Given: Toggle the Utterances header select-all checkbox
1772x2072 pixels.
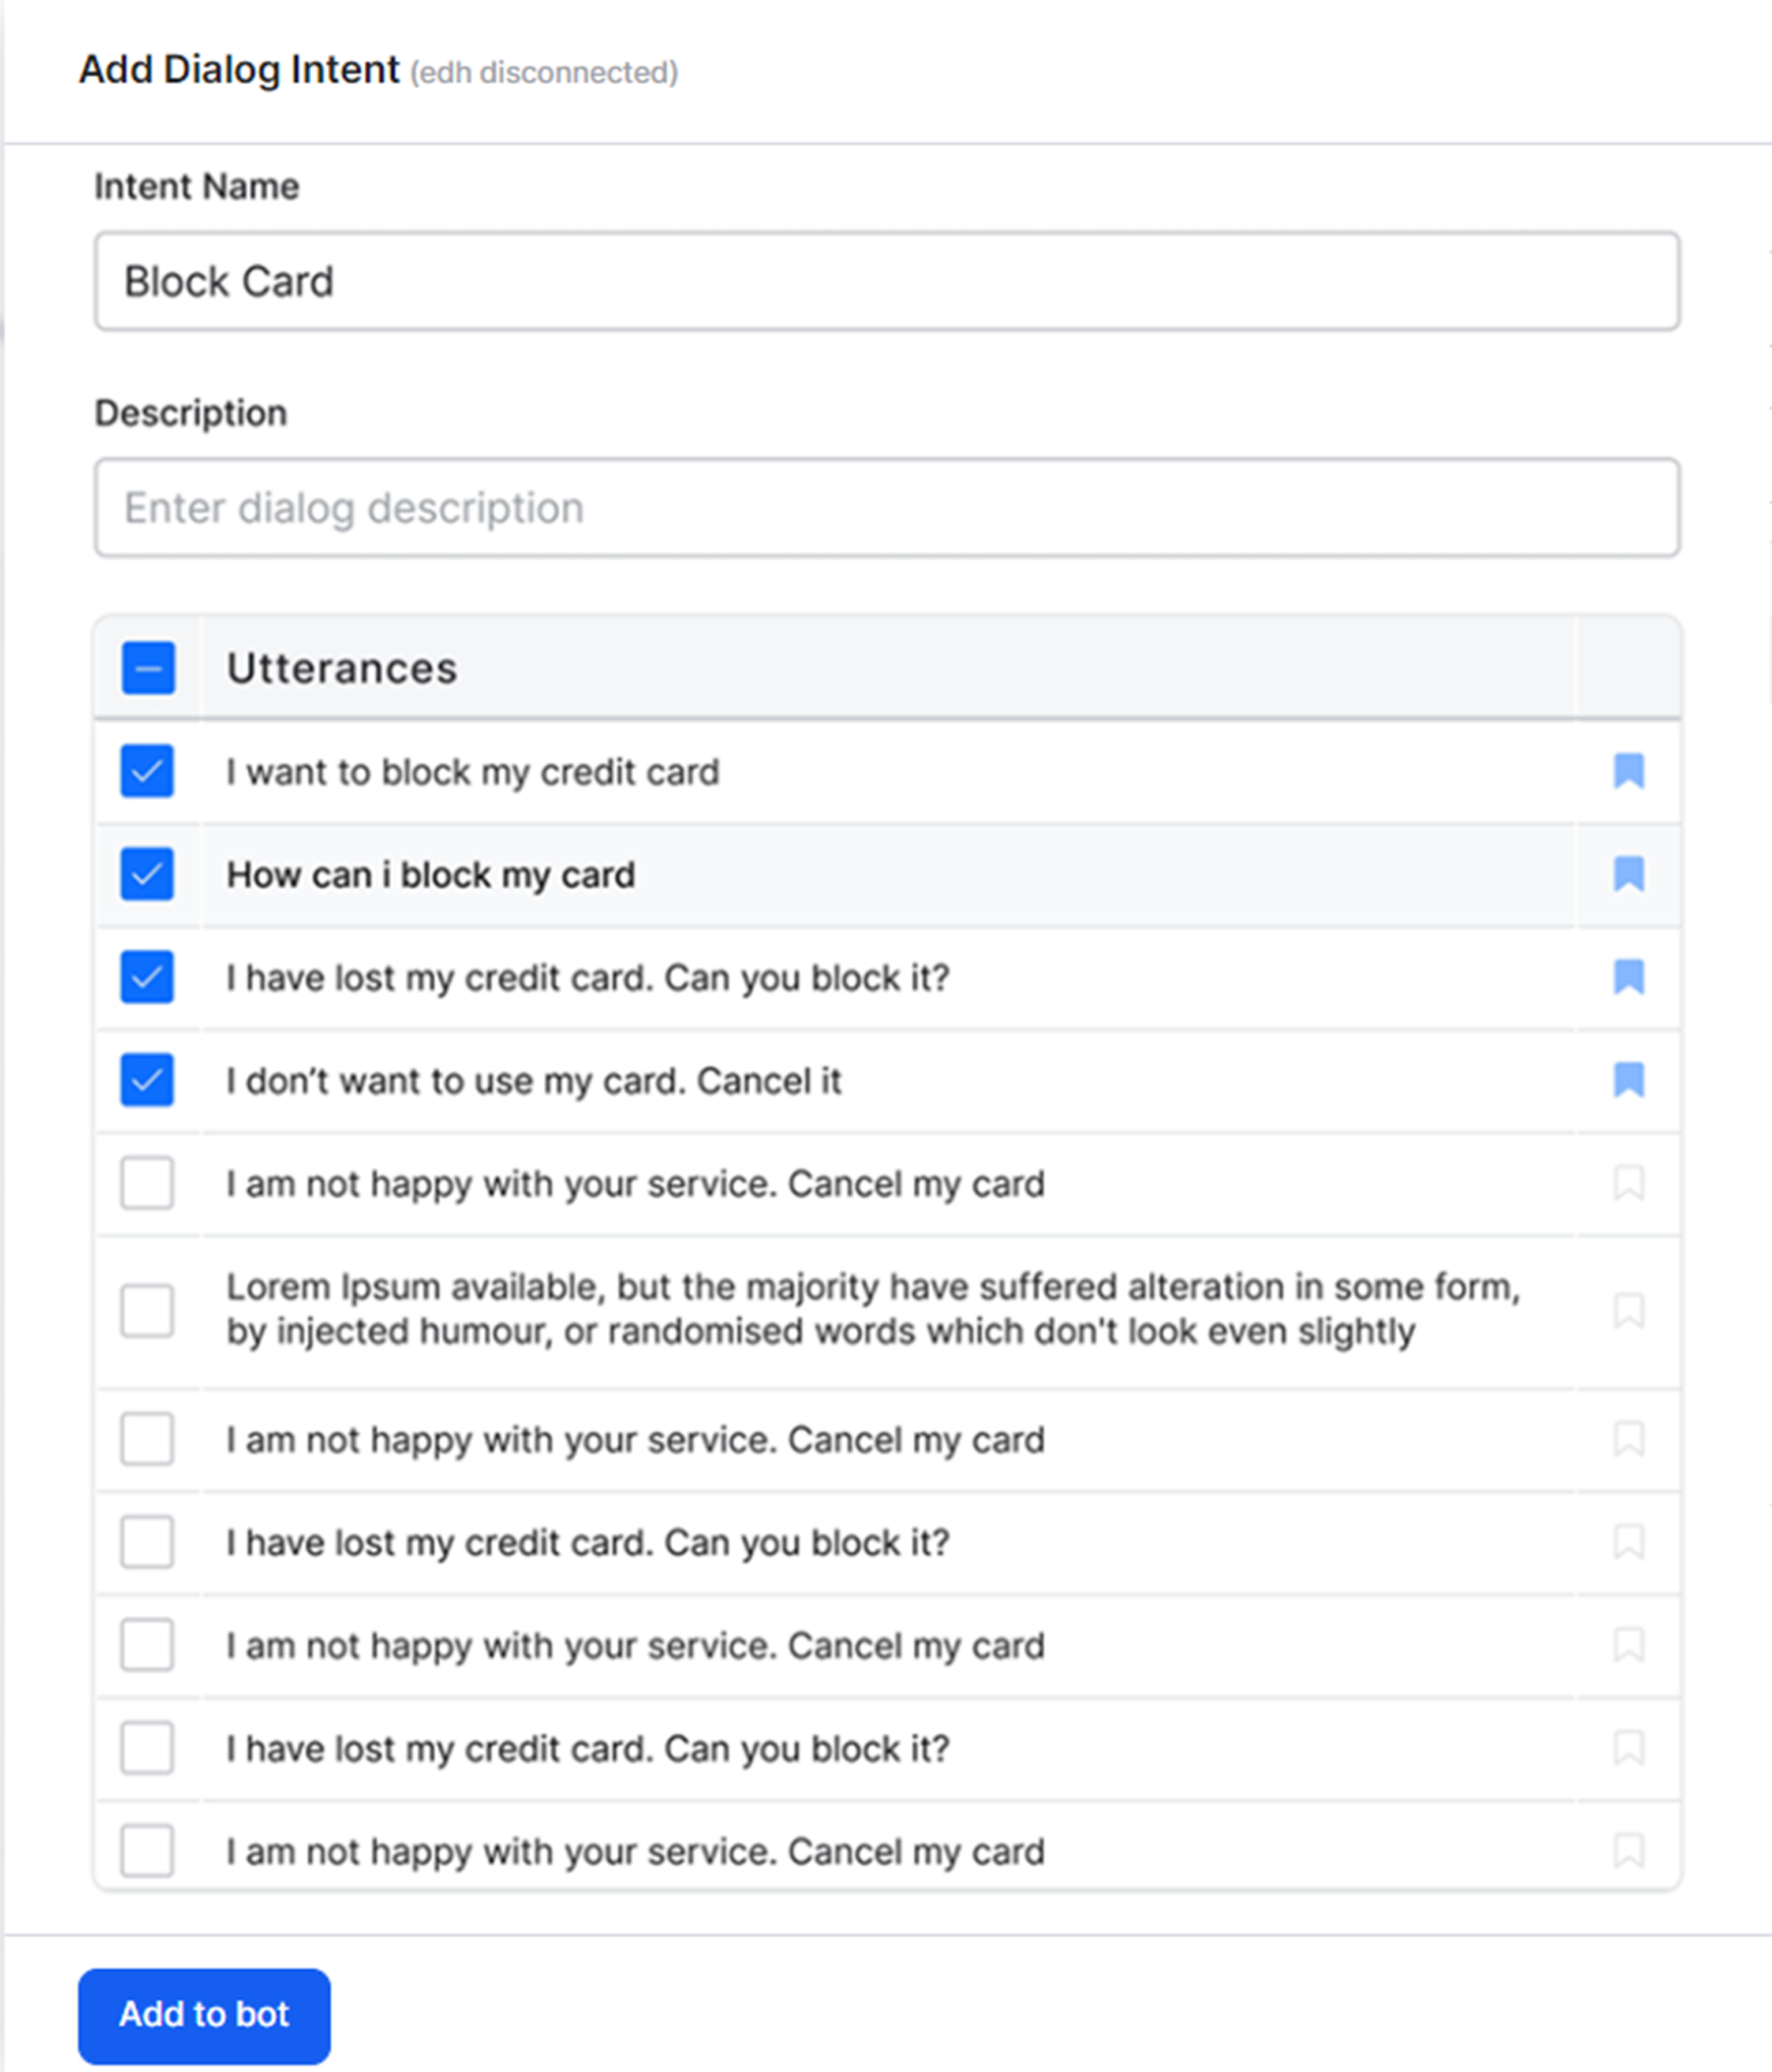Looking at the screenshot, I should [148, 668].
